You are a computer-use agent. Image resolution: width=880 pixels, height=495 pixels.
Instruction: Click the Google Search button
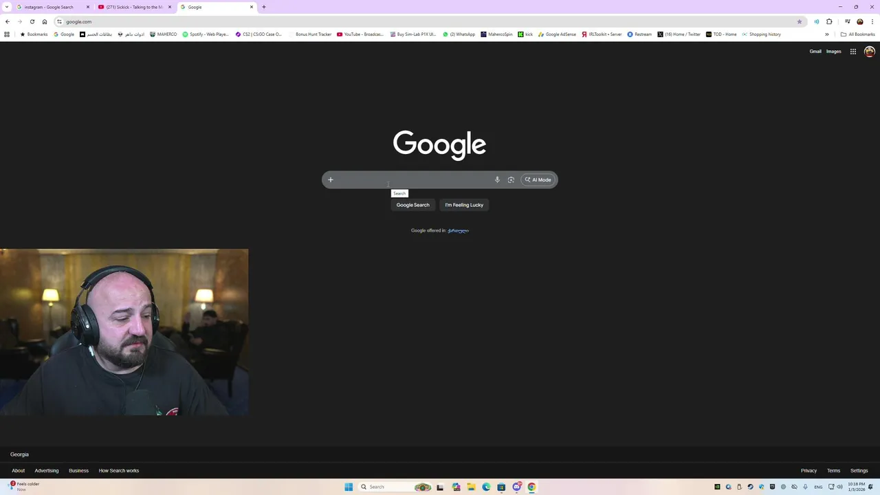412,205
